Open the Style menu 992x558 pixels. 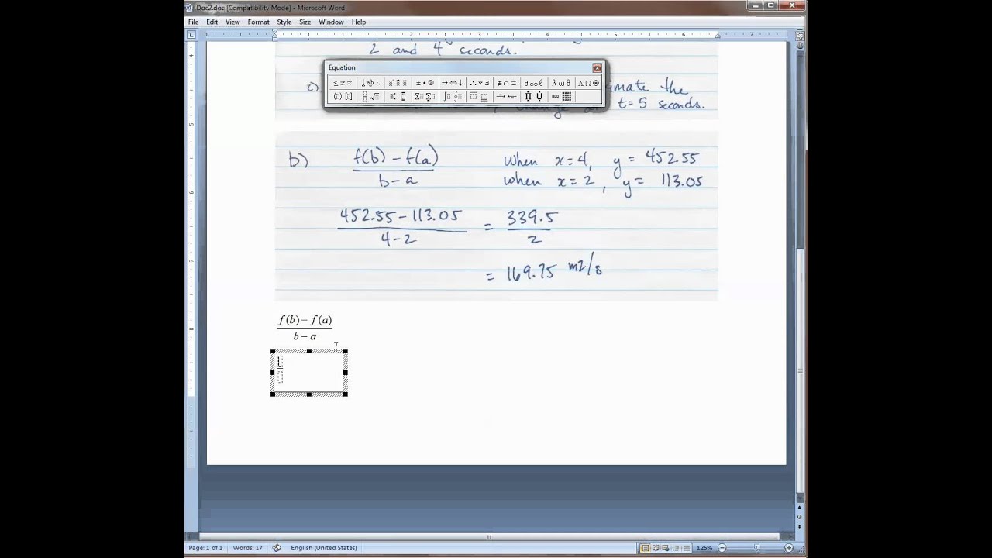tap(284, 22)
